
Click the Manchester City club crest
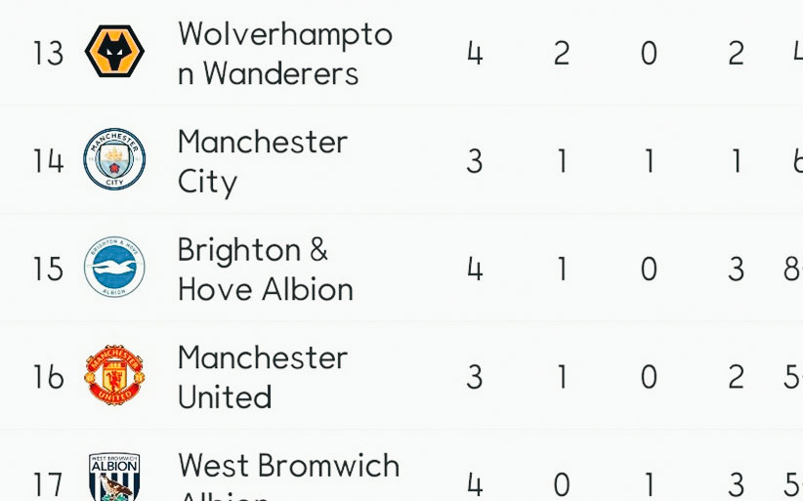tap(114, 160)
